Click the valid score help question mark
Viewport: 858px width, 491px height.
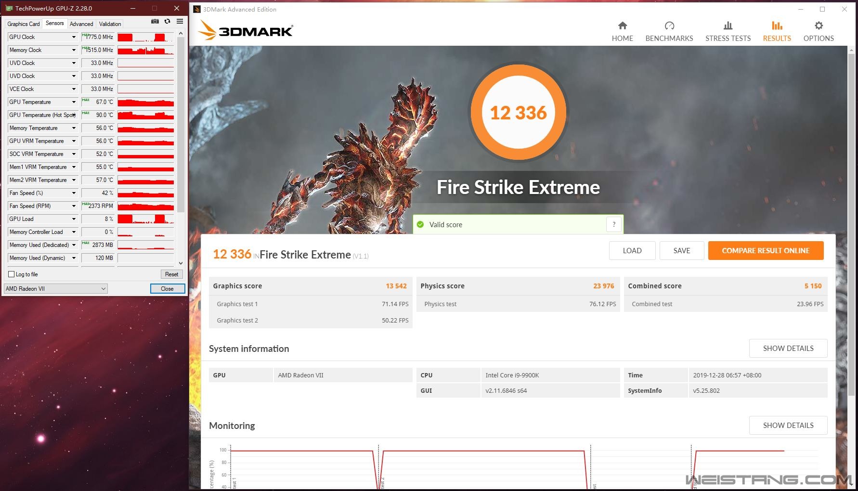pos(614,224)
